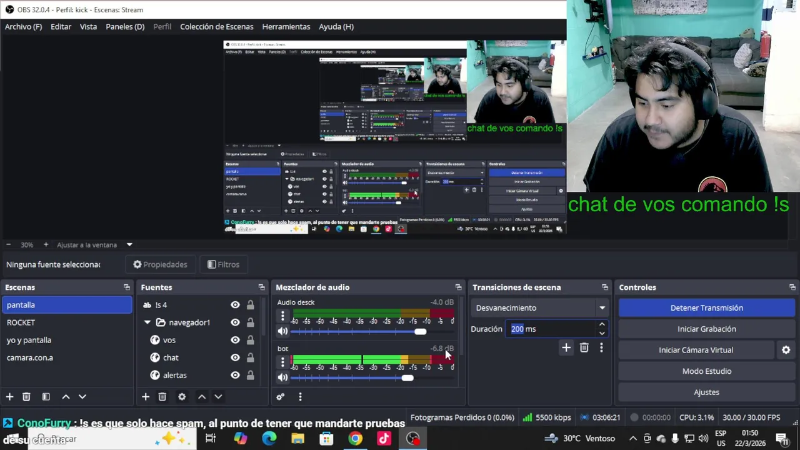Screen dimensions: 800x450
Task: Open virtual camera settings gear
Action: tap(786, 350)
